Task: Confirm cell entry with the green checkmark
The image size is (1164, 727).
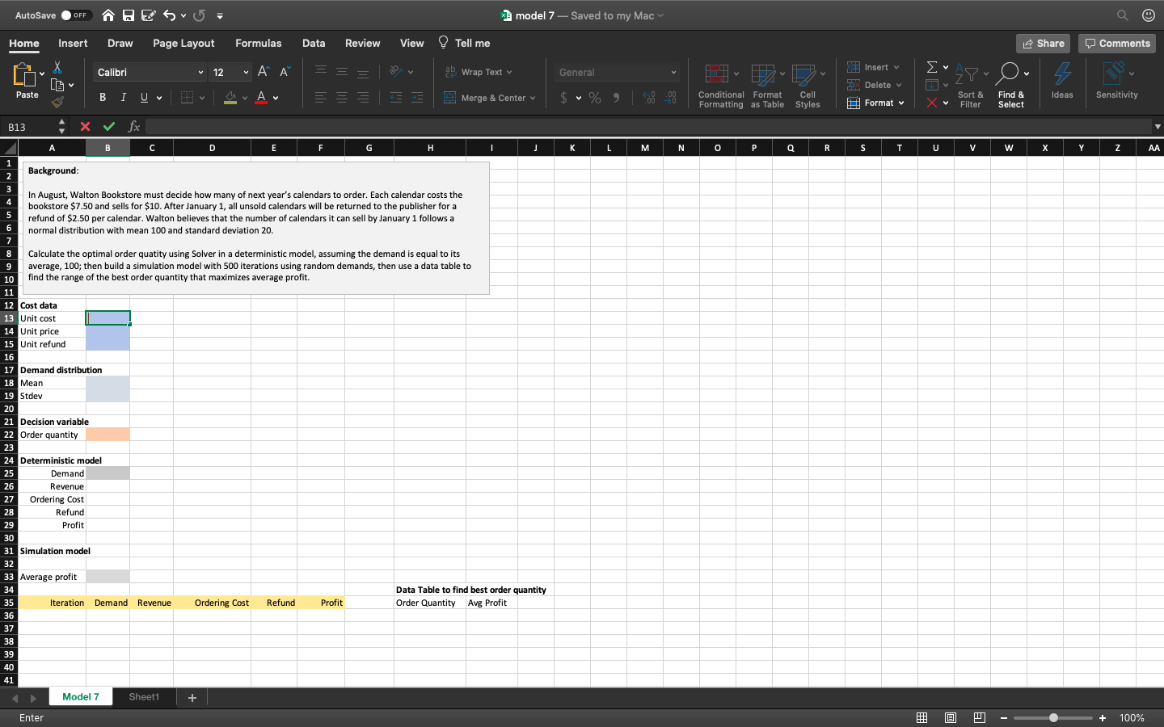Action: click(109, 126)
